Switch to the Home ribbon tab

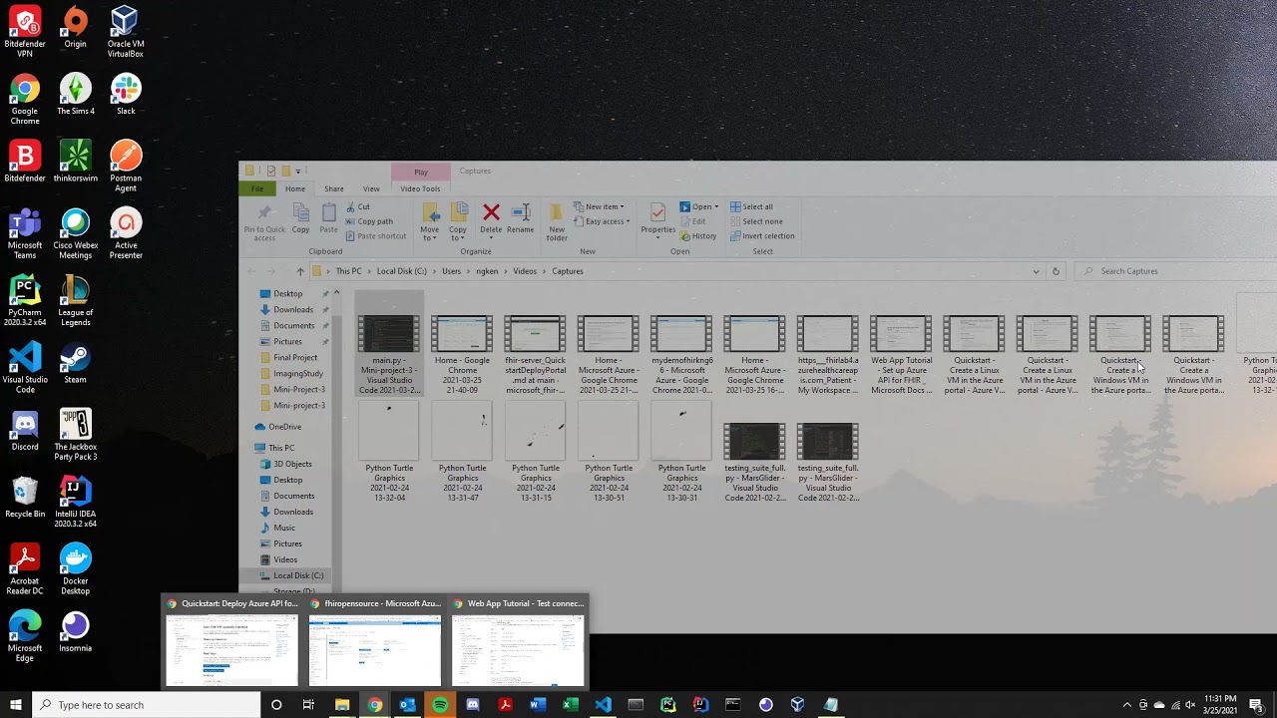click(295, 188)
